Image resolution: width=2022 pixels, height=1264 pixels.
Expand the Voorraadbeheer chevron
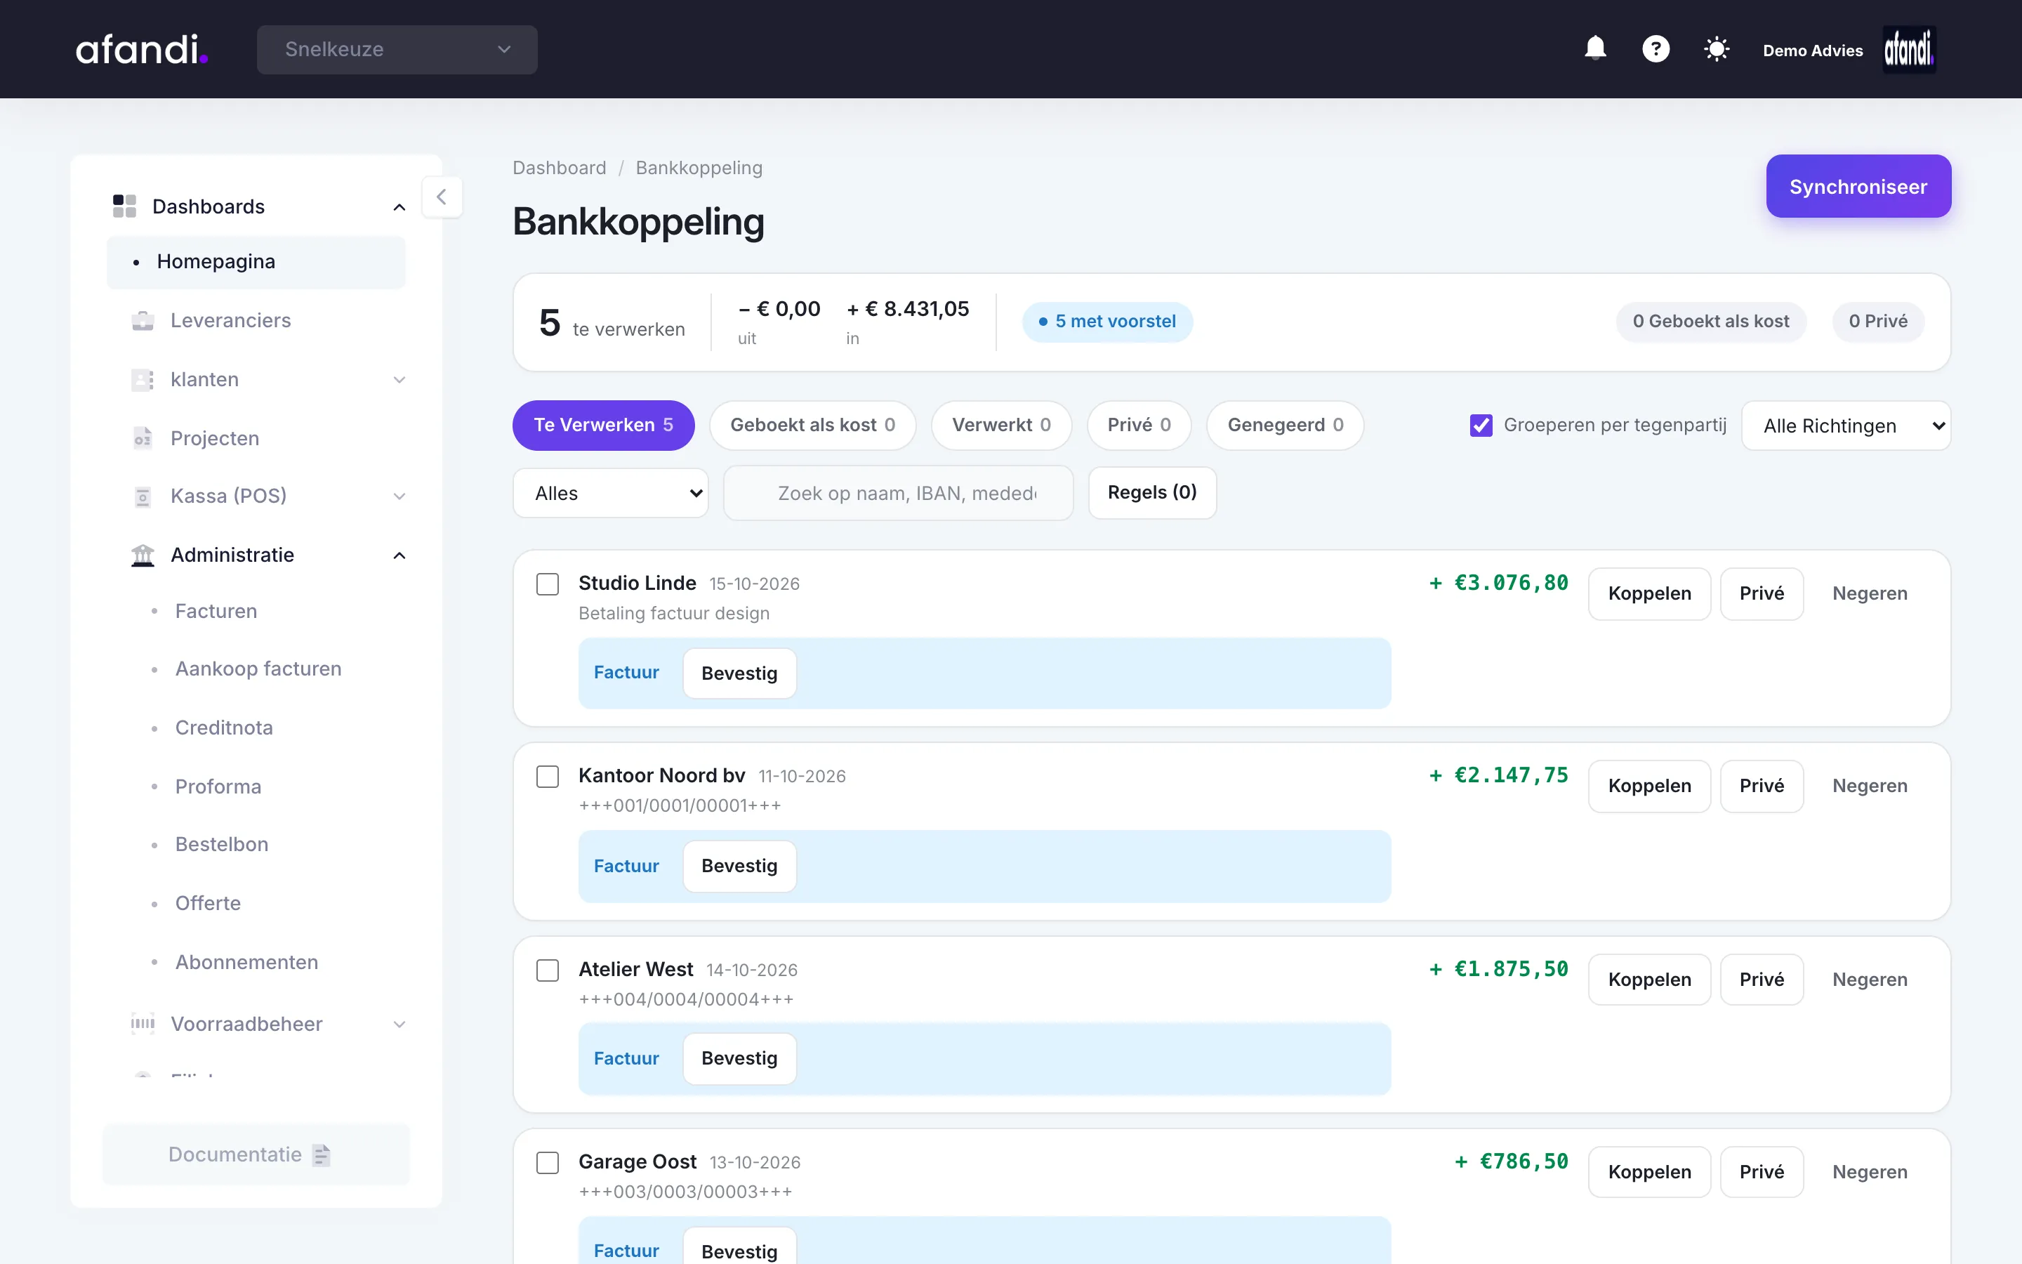[x=399, y=1024]
